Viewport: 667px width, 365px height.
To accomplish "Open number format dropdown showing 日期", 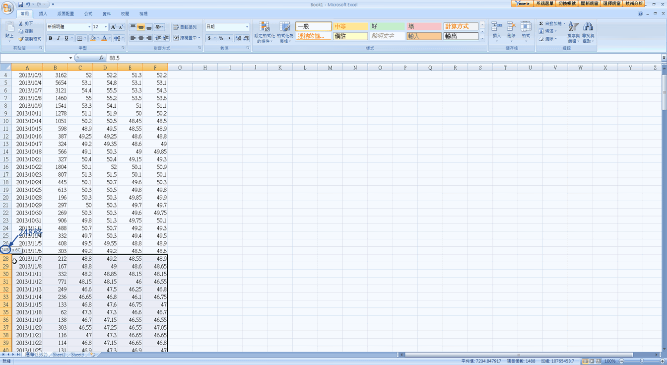I will tap(247, 27).
